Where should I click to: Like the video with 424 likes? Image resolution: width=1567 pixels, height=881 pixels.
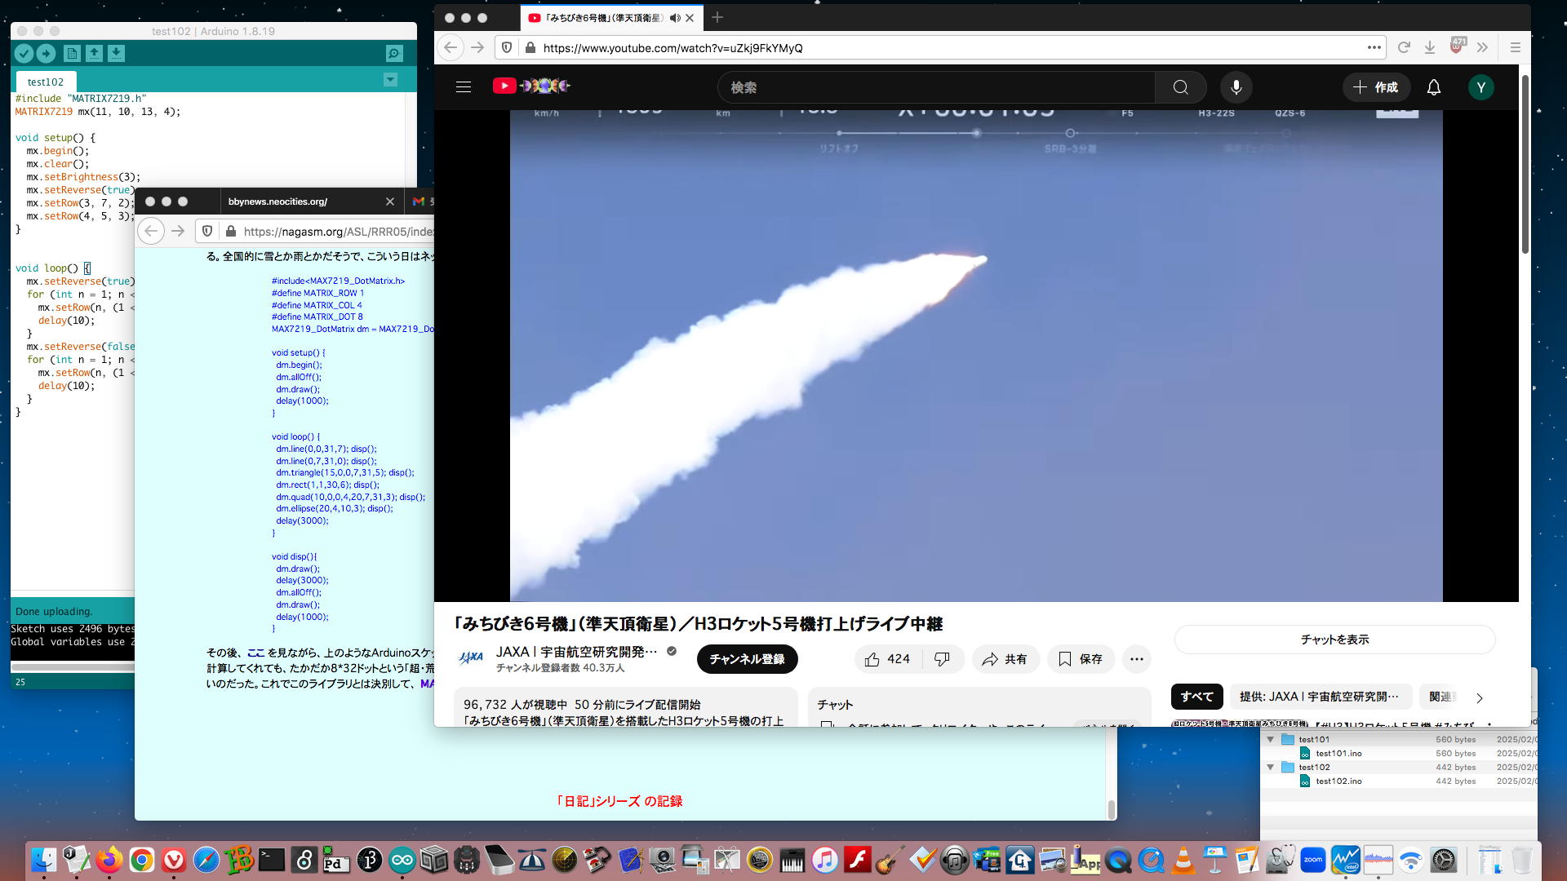point(887,659)
